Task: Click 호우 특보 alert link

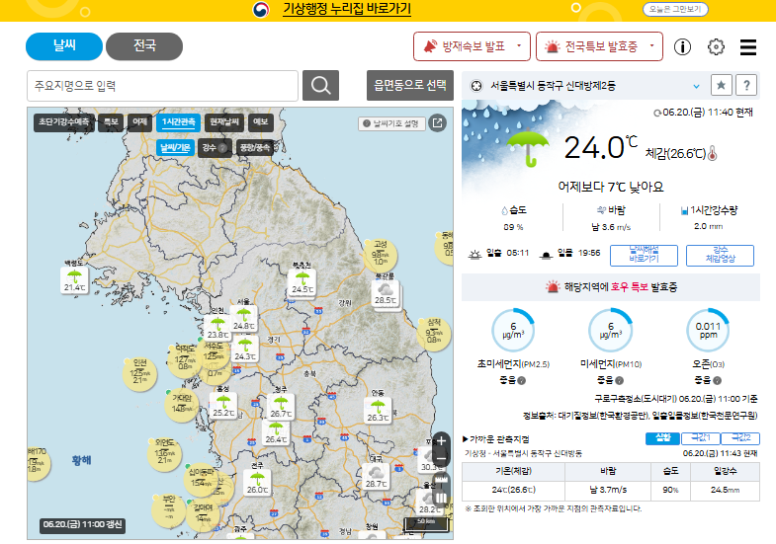Action: click(x=629, y=287)
